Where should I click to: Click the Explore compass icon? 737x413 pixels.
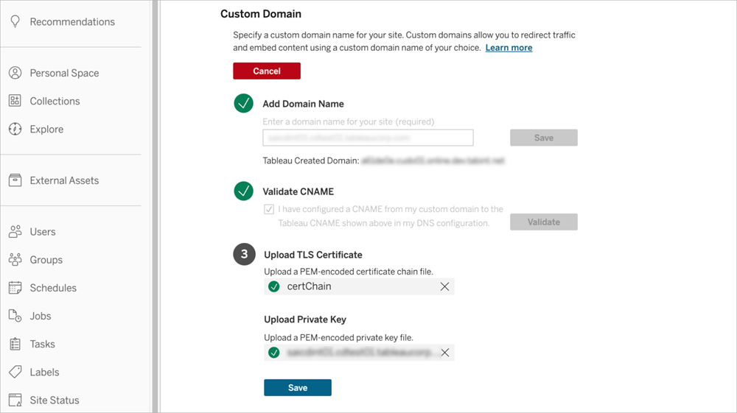point(15,129)
